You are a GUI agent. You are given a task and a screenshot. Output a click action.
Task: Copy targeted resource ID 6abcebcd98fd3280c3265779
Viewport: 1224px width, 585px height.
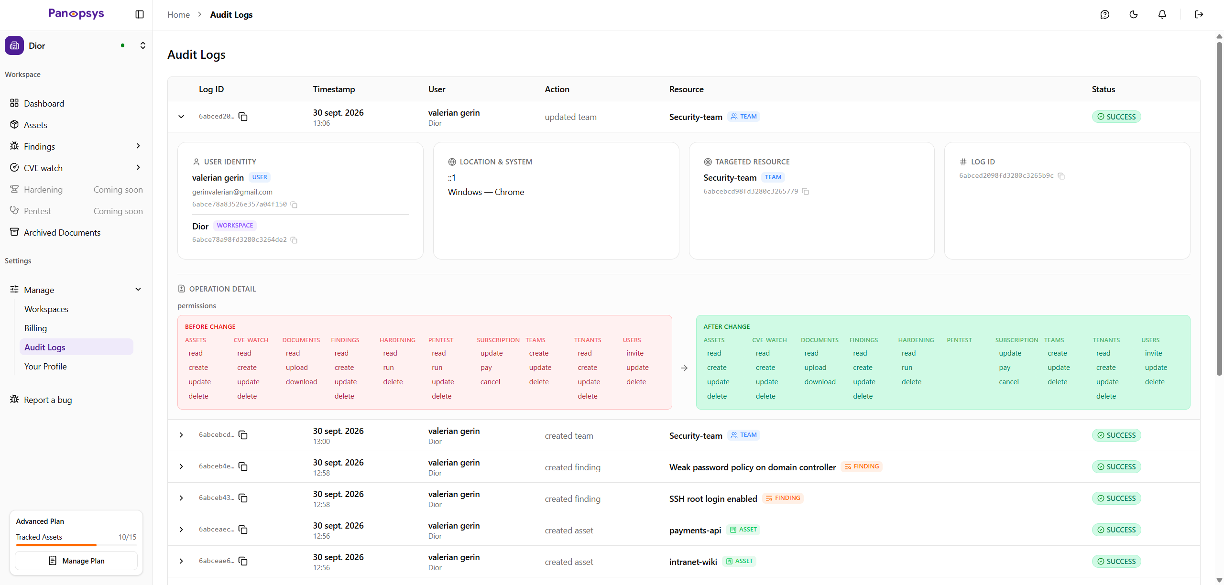(805, 192)
